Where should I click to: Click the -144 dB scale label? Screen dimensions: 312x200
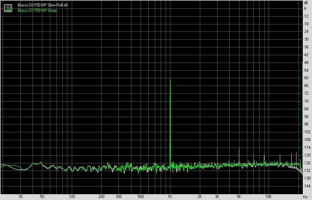point(307,186)
